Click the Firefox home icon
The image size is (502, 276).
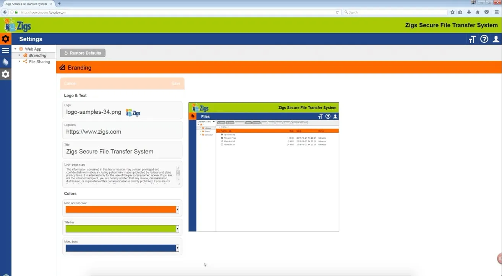tap(478, 12)
